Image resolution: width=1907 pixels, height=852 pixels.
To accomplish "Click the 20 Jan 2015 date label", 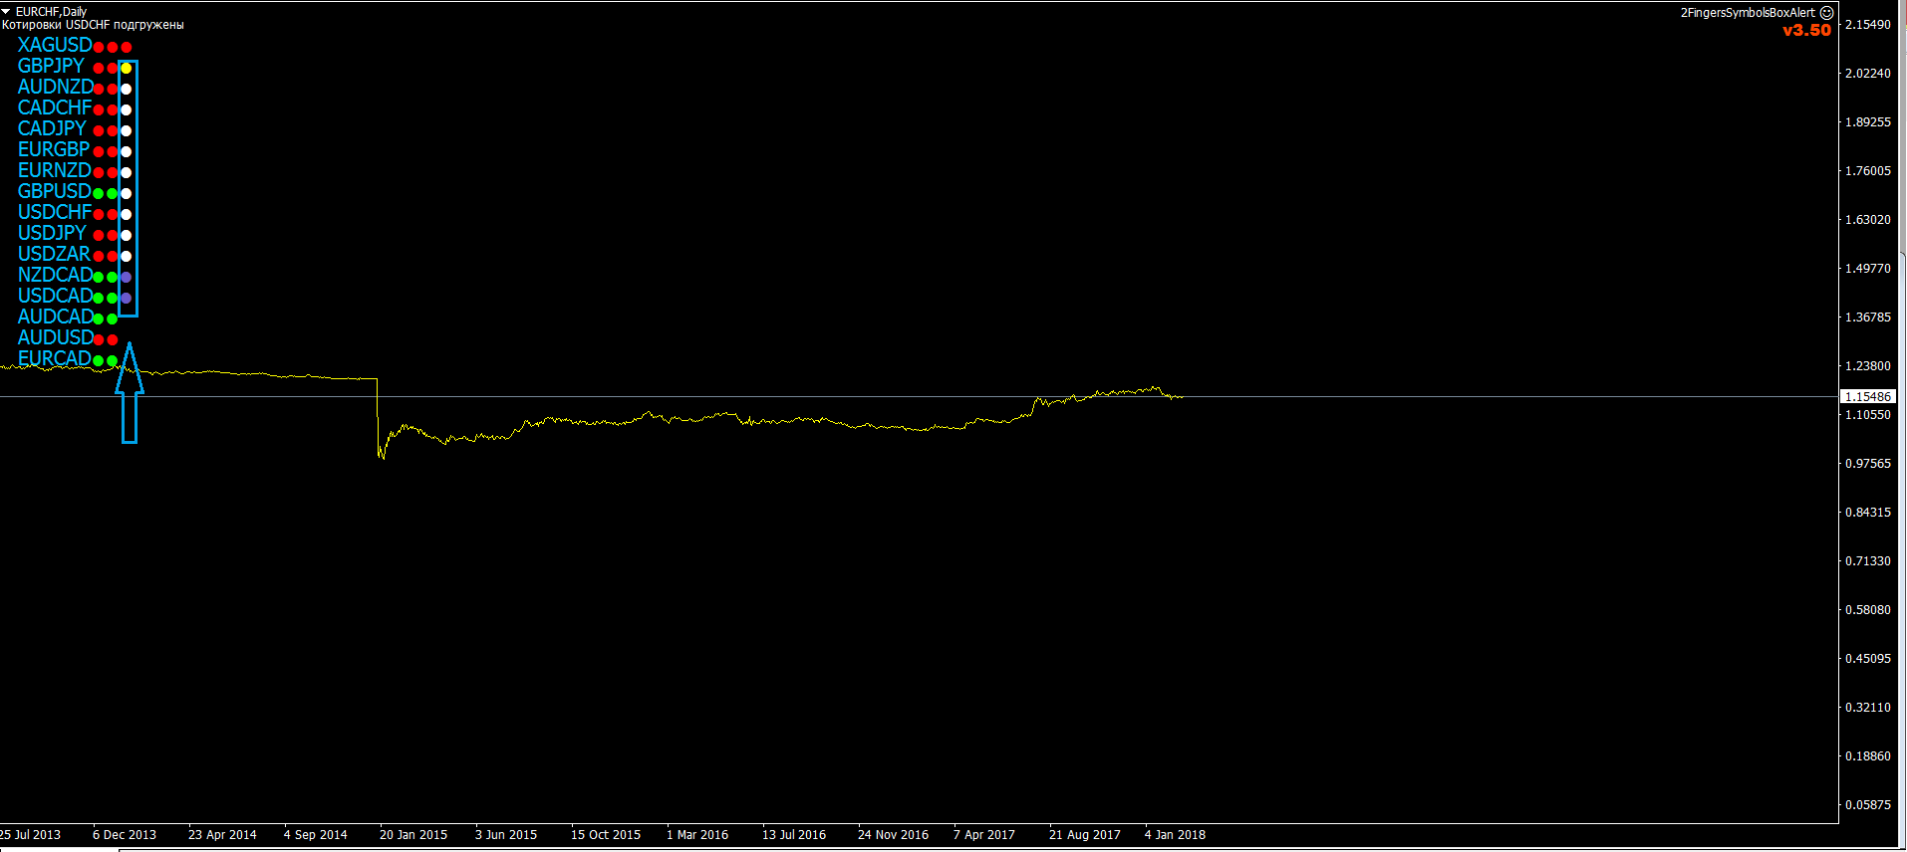I will tap(413, 835).
